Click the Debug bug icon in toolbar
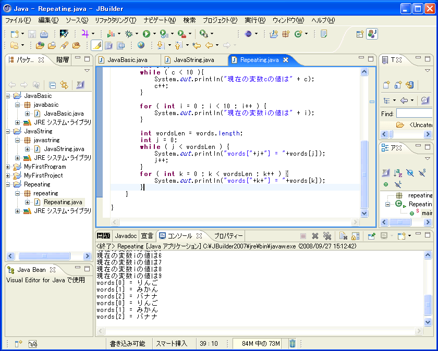Viewport: 438px width, 351px height. pyautogui.click(x=128, y=34)
